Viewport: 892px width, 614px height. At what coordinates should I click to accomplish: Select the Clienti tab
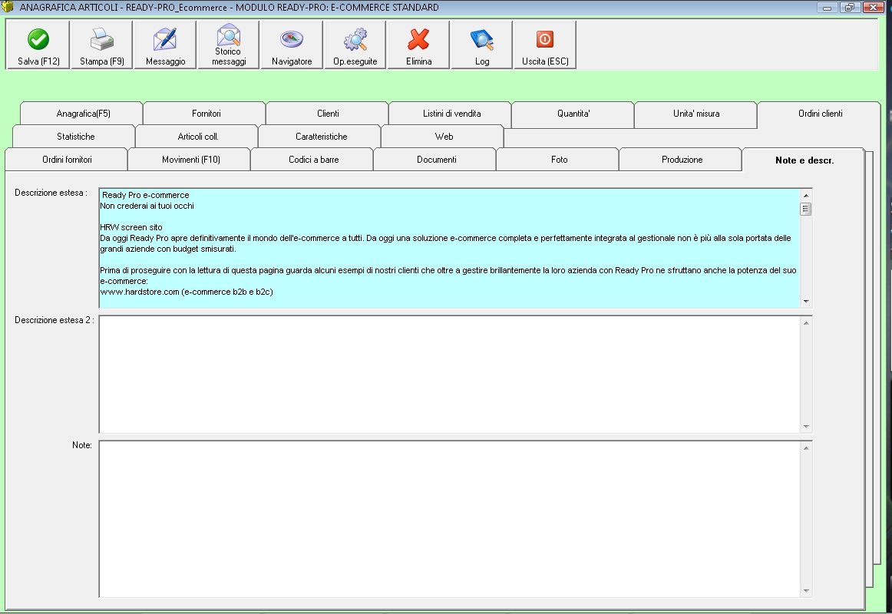coord(328,114)
